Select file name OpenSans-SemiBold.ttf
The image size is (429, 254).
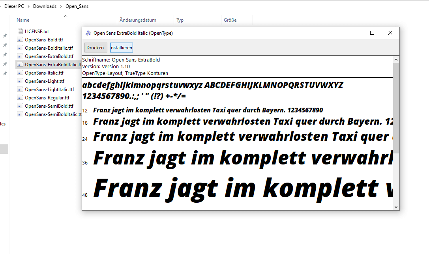coord(49,106)
